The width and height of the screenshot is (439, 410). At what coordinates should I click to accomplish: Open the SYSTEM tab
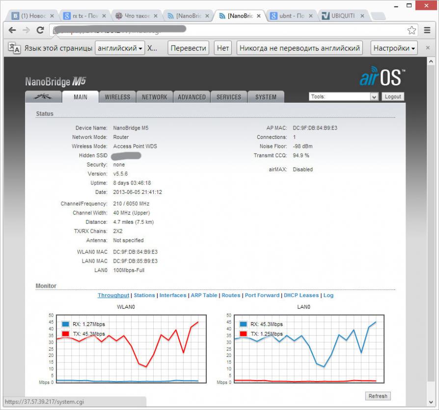point(266,97)
